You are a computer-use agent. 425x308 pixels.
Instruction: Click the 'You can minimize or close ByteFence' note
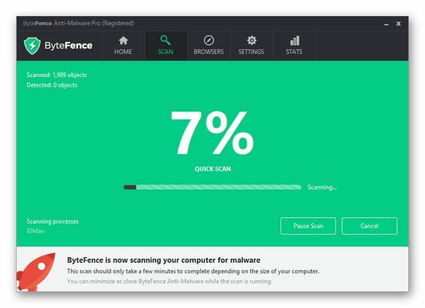tap(169, 281)
